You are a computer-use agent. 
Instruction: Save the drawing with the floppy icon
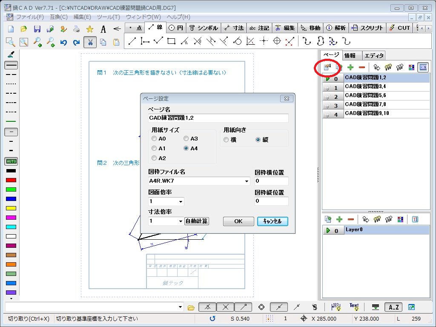tap(37, 29)
